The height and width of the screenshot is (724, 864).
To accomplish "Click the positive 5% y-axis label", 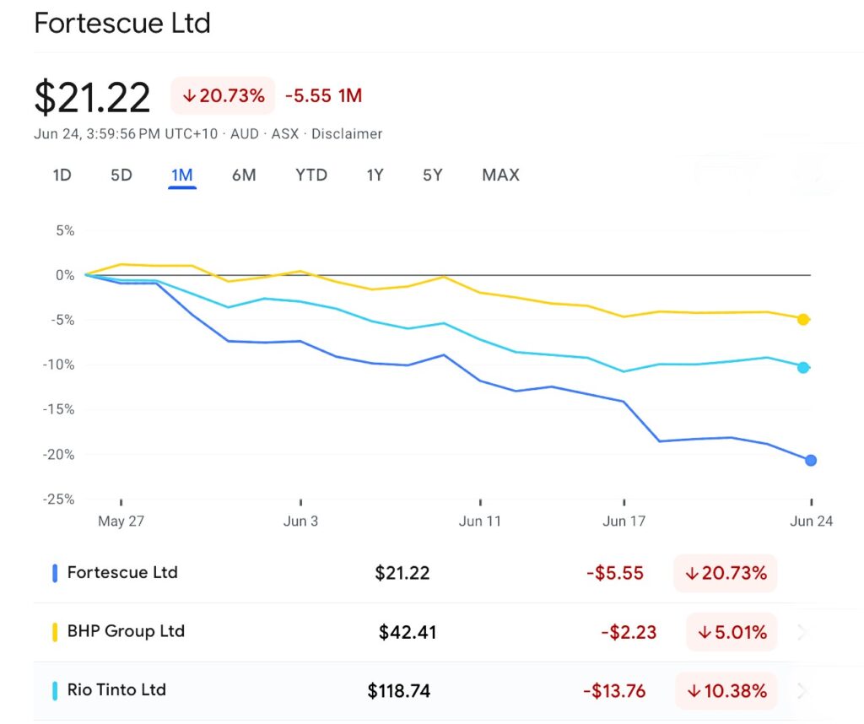I will point(65,231).
